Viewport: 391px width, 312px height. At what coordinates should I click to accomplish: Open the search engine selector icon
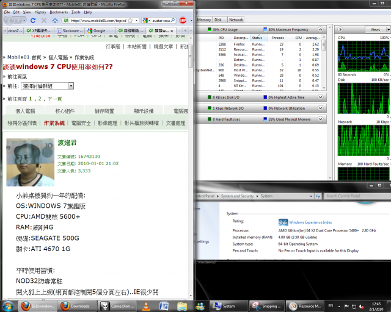(x=145, y=21)
